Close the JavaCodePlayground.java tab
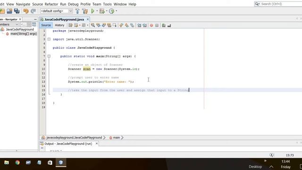 pyautogui.click(x=88, y=19)
